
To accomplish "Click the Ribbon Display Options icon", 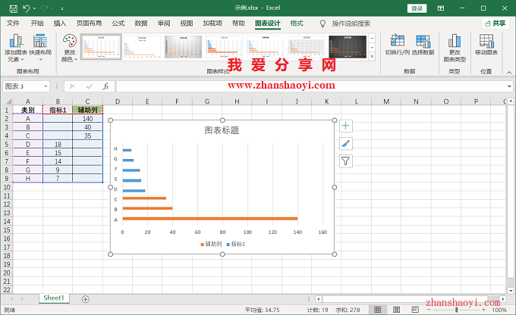I will (x=441, y=8).
